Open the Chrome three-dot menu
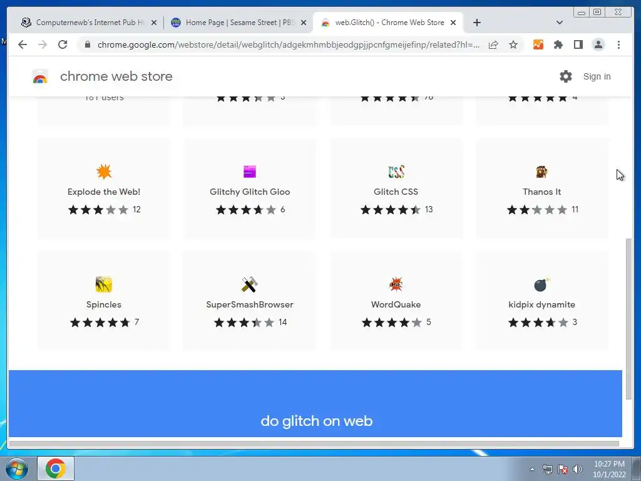641x481 pixels. coord(618,44)
